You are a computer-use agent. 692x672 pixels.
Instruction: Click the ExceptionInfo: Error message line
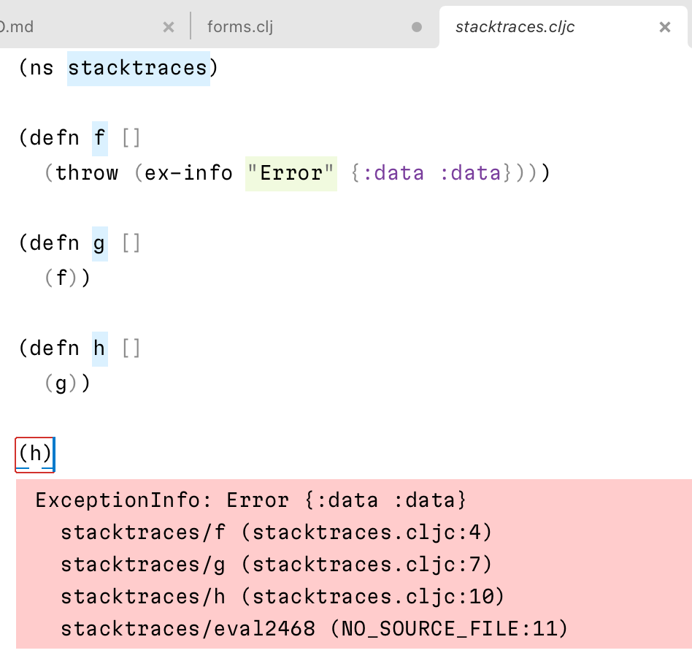tap(250, 500)
